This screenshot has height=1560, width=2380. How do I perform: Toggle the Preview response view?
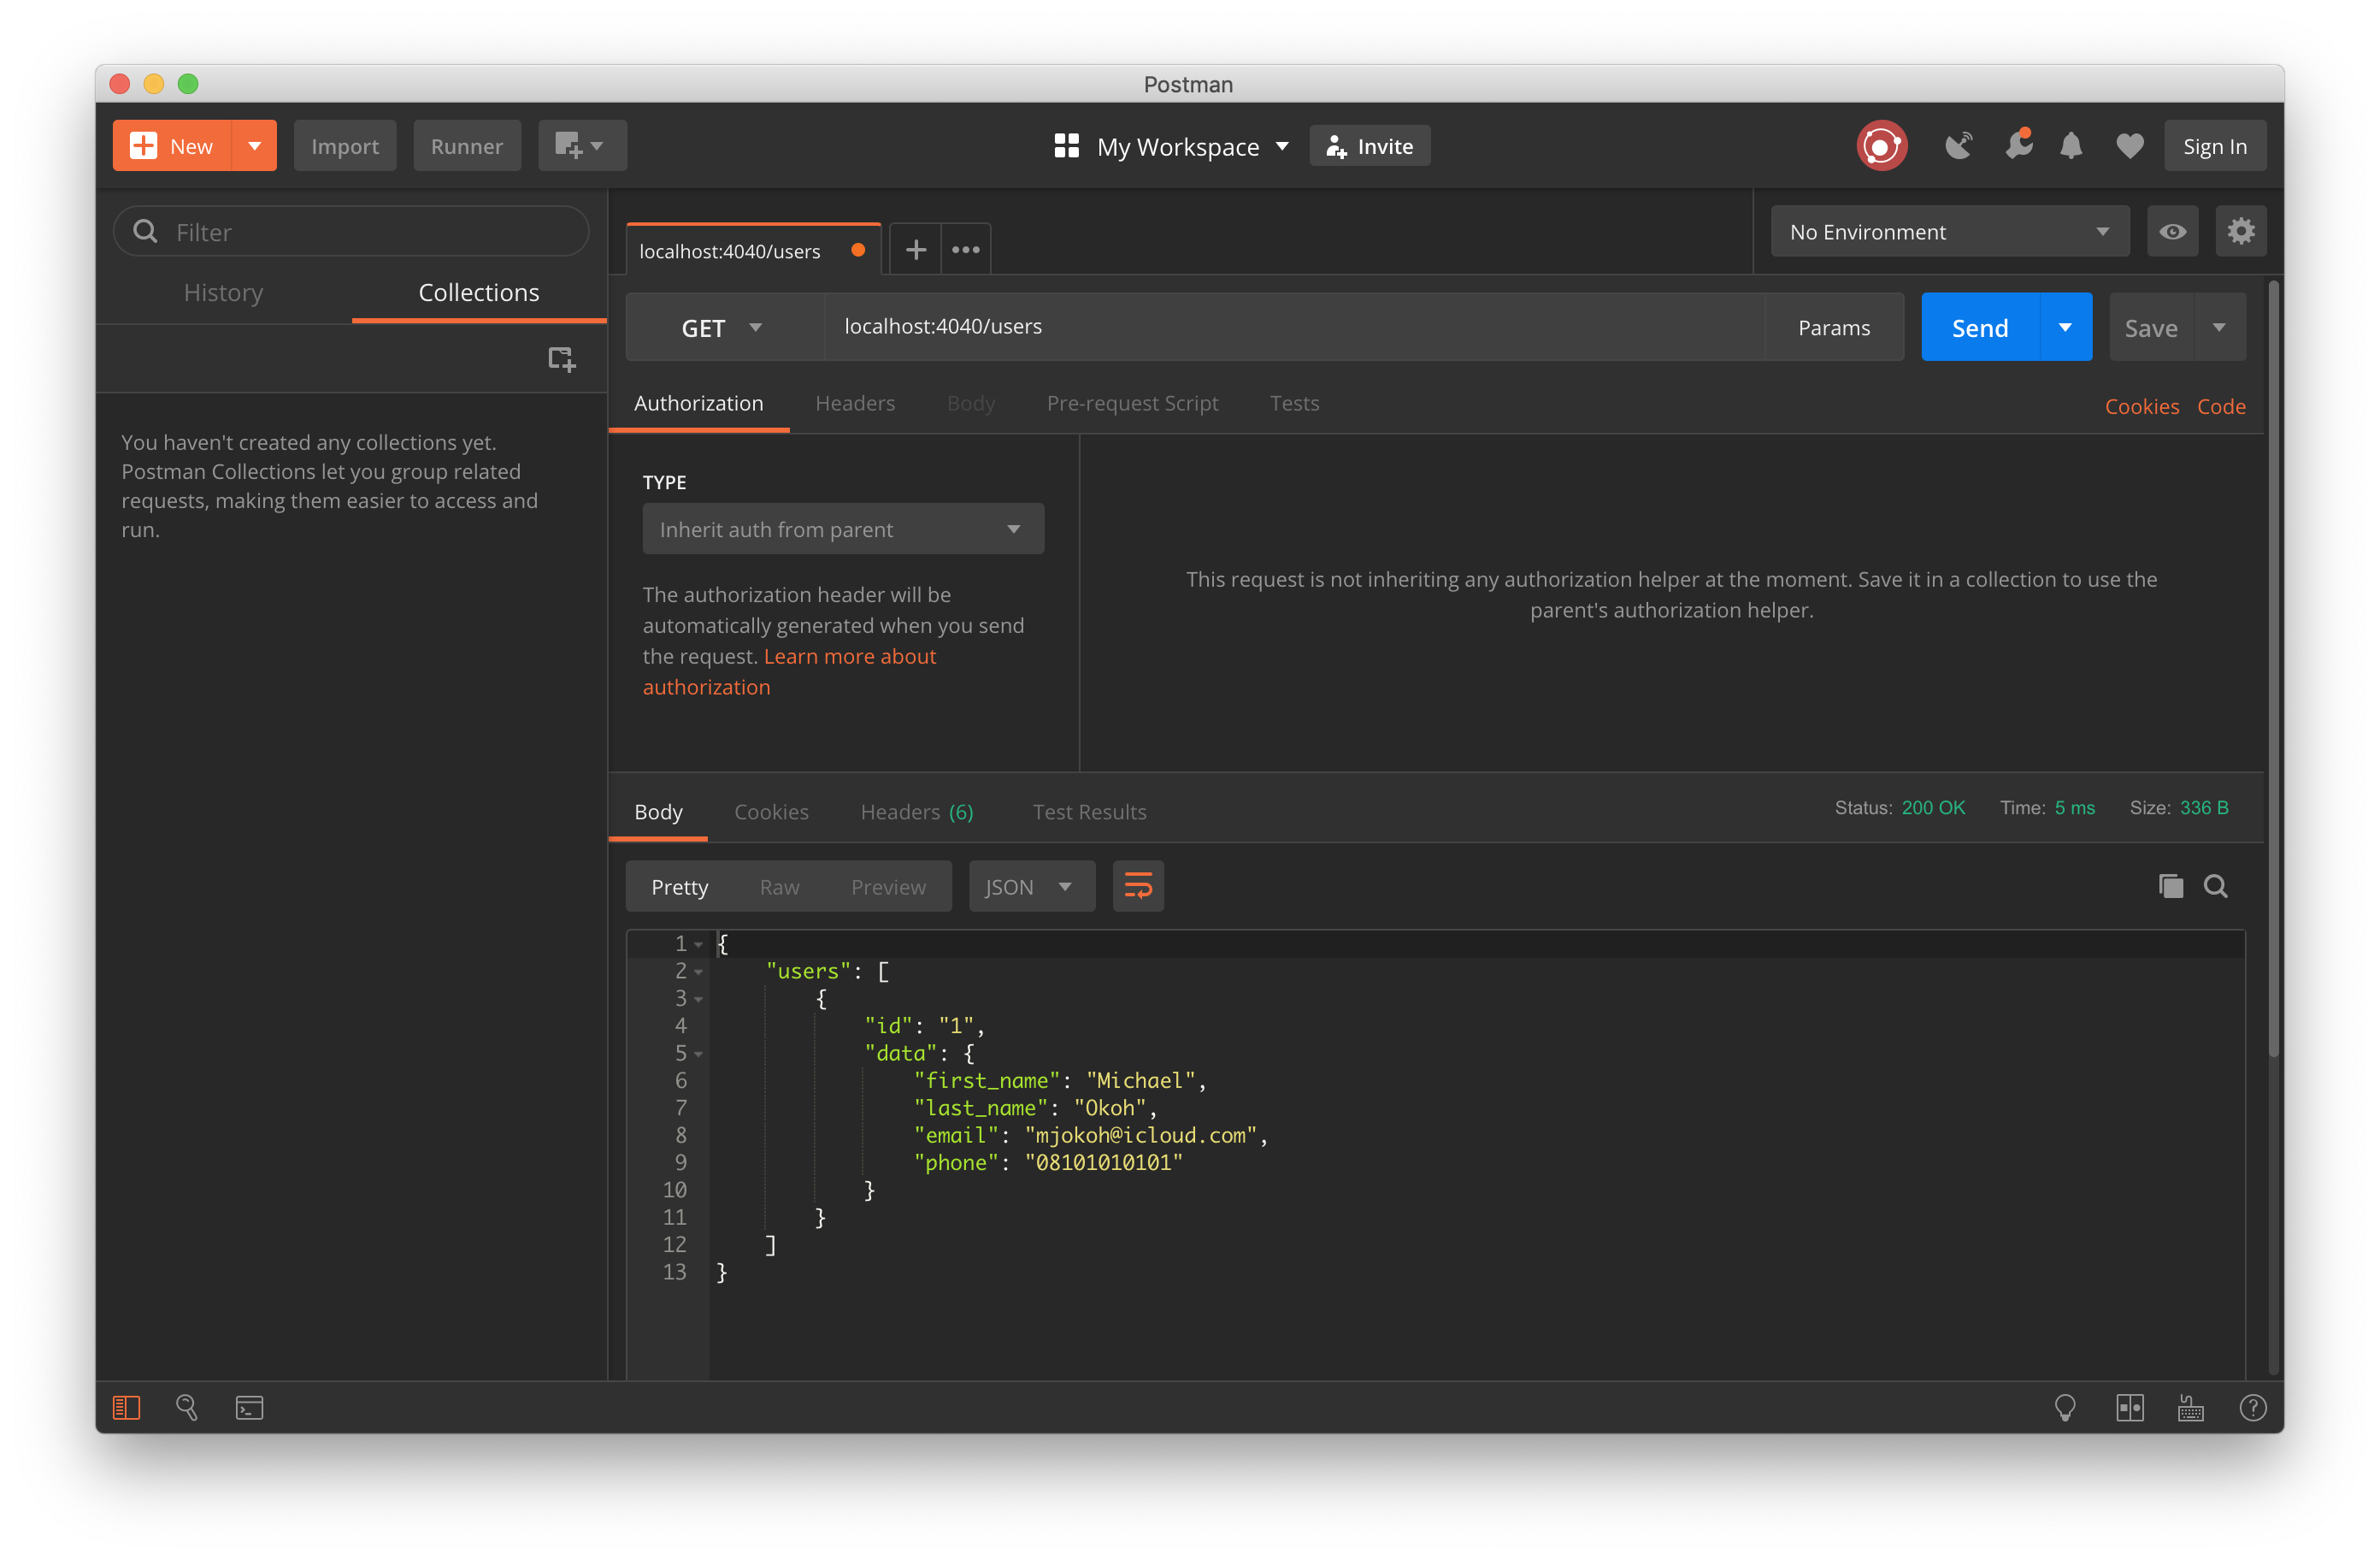pos(887,886)
